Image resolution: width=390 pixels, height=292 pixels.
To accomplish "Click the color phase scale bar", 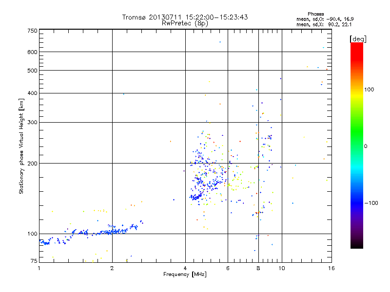I will click(357, 145).
